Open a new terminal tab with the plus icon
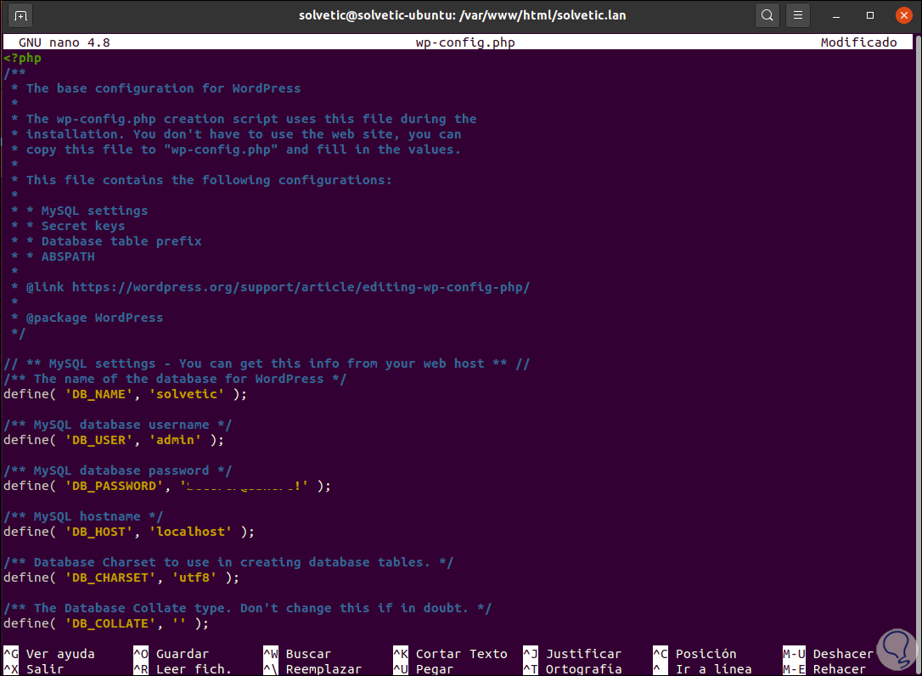Screen dimensions: 922x676 20,16
